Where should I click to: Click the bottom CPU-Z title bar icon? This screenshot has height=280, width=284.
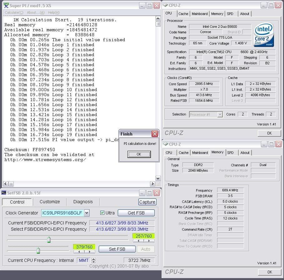pyautogui.click(x=166, y=144)
